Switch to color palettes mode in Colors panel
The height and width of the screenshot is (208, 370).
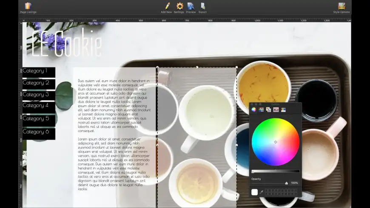click(x=268, y=110)
